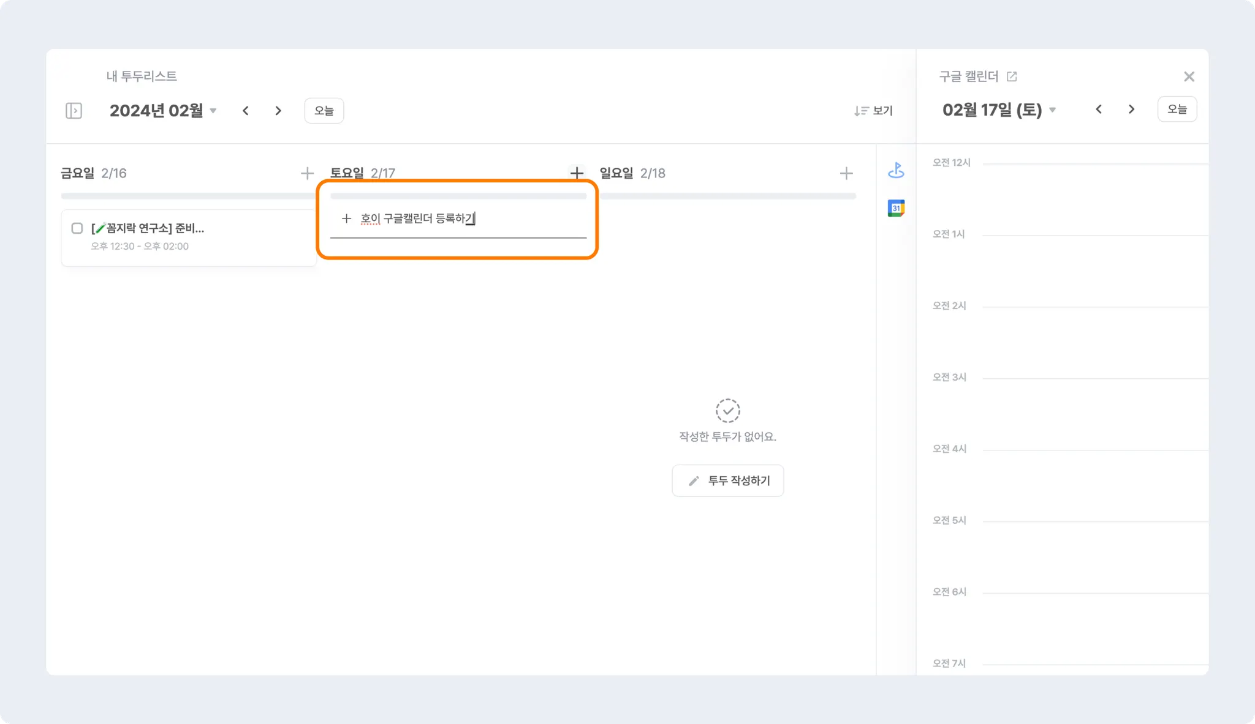Click the Saturday todo text input field
This screenshot has width=1255, height=724.
coord(466,219)
